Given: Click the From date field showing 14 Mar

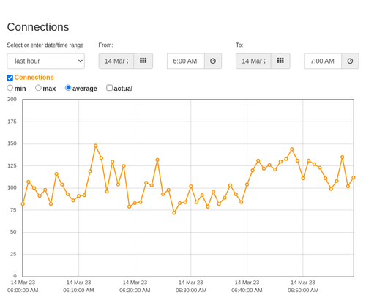Looking at the screenshot, I should (116, 61).
